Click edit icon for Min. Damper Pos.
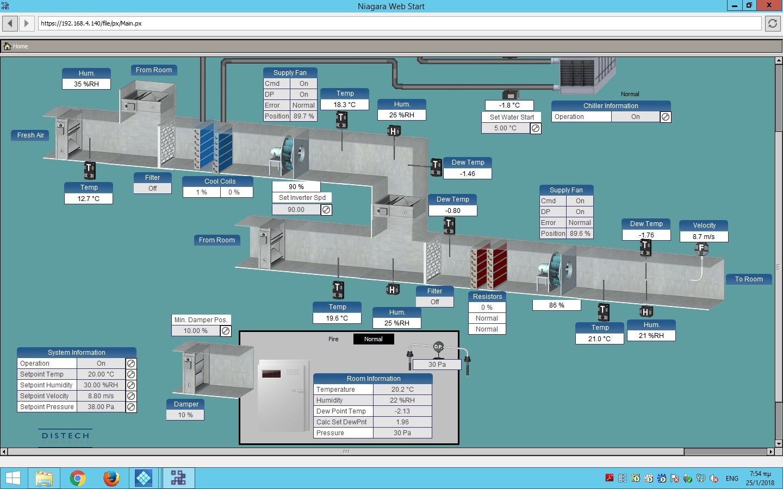The height and width of the screenshot is (489, 783). coord(226,331)
